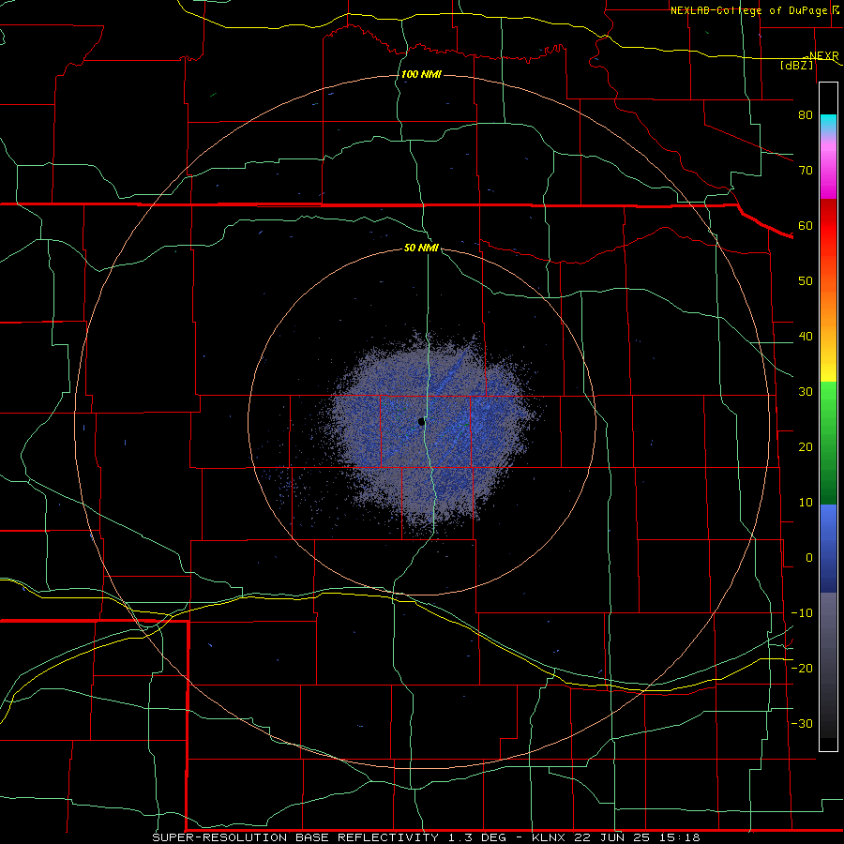Click the 20 value on dBZ scale
The image size is (844, 844).
[x=806, y=447]
